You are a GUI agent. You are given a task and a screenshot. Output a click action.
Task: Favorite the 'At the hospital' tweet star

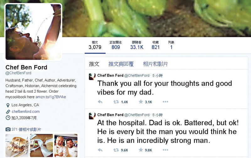pyautogui.click(x=141, y=150)
